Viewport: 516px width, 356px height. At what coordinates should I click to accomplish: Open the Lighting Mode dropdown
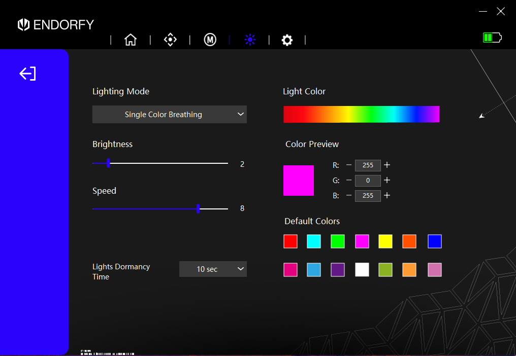[x=169, y=114]
